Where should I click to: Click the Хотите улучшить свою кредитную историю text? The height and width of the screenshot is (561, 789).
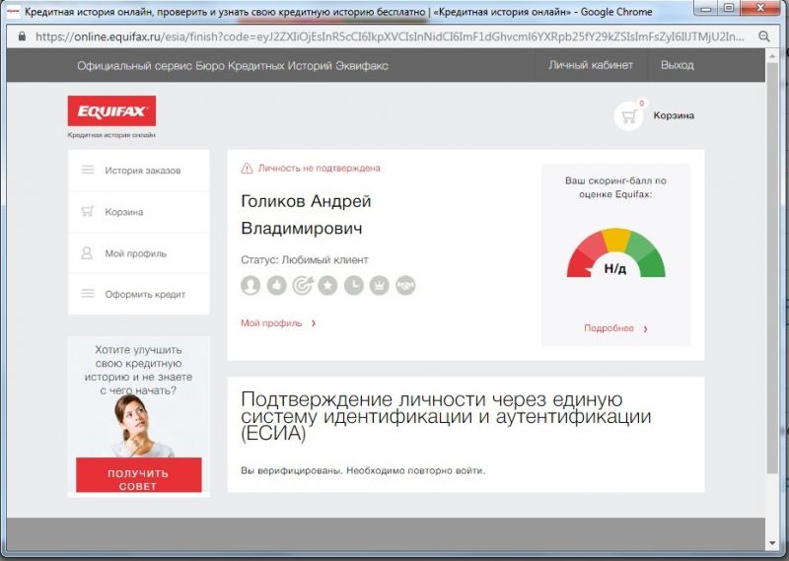tap(138, 370)
